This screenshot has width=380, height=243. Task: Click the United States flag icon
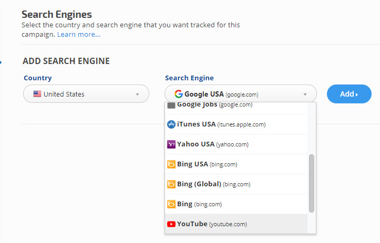pos(37,94)
